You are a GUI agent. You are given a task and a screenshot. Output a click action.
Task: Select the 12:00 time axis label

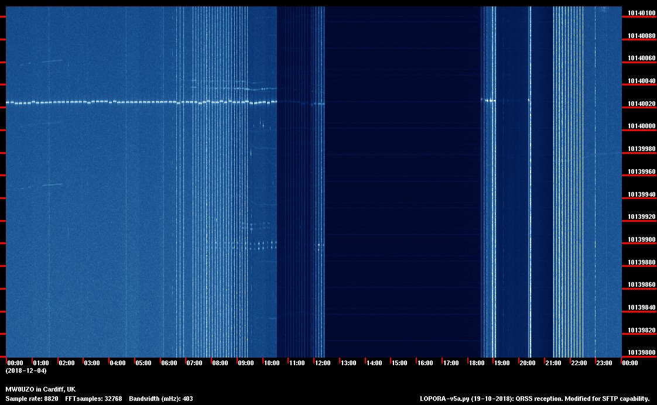pyautogui.click(x=323, y=363)
